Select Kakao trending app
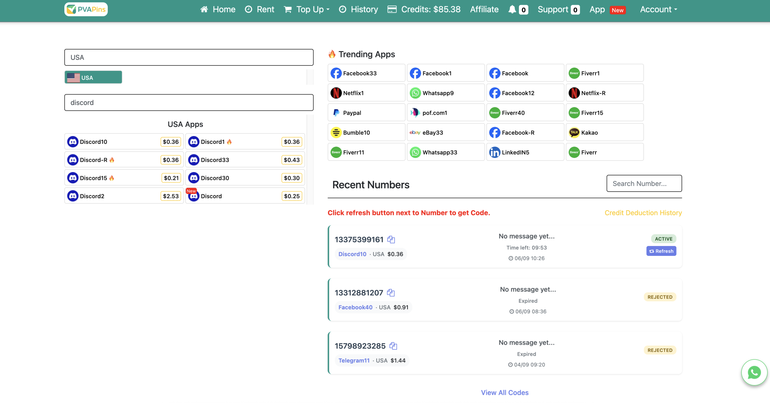Screen dimensions: 770x403 [x=605, y=132]
